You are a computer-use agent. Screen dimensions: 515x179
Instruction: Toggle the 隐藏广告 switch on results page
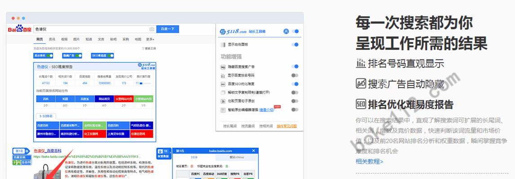click(78, 55)
